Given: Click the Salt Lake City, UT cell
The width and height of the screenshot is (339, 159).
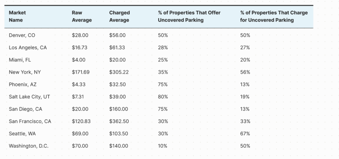Looking at the screenshot, I should click(x=29, y=97).
